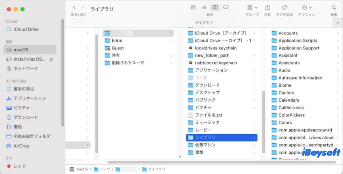Screen dimensions: 343x174
Task: Switch to icon view in toolbar
Action: point(193,7)
